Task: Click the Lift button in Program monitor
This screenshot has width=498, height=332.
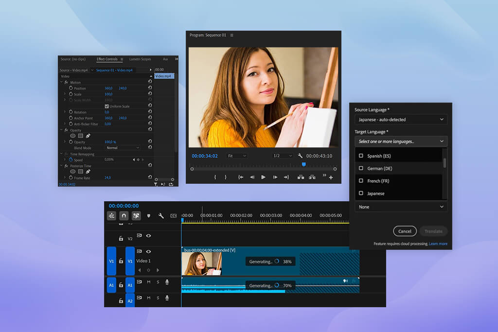Action: [x=301, y=177]
